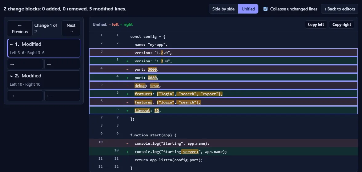
Task: Click the change blocks summary text
Action: [x=65, y=9]
